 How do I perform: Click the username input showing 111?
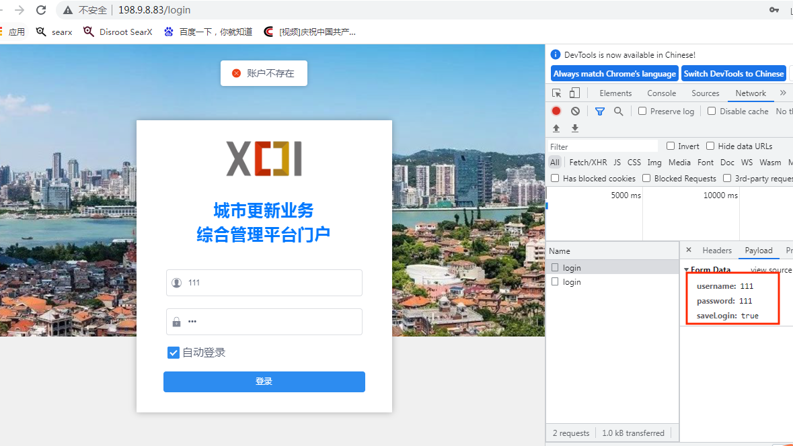(264, 282)
